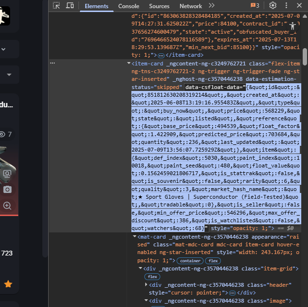This screenshot has height=307, width=308.
Task: Collapse the item-grid div node
Action: 141,268
